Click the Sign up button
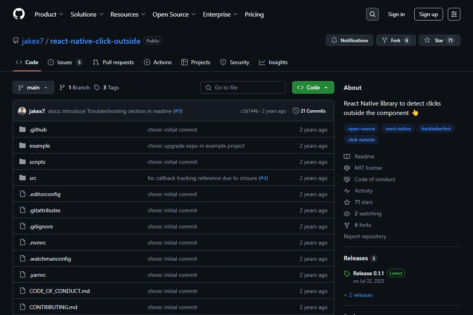This screenshot has width=473, height=315. (428, 14)
